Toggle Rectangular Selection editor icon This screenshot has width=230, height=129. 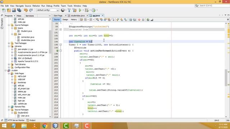(113, 20)
